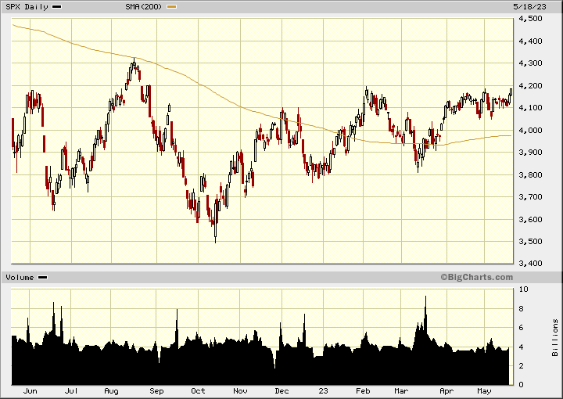Click the 0 volume axis label
The image size is (563, 399).
[522, 385]
